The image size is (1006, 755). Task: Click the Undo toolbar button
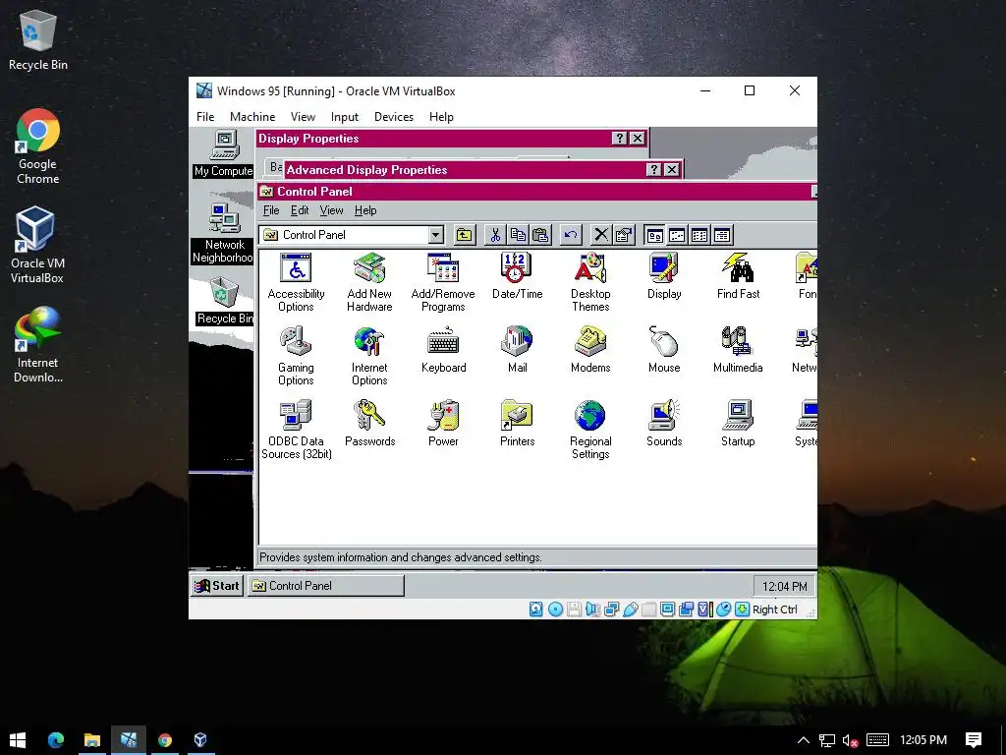[571, 235]
